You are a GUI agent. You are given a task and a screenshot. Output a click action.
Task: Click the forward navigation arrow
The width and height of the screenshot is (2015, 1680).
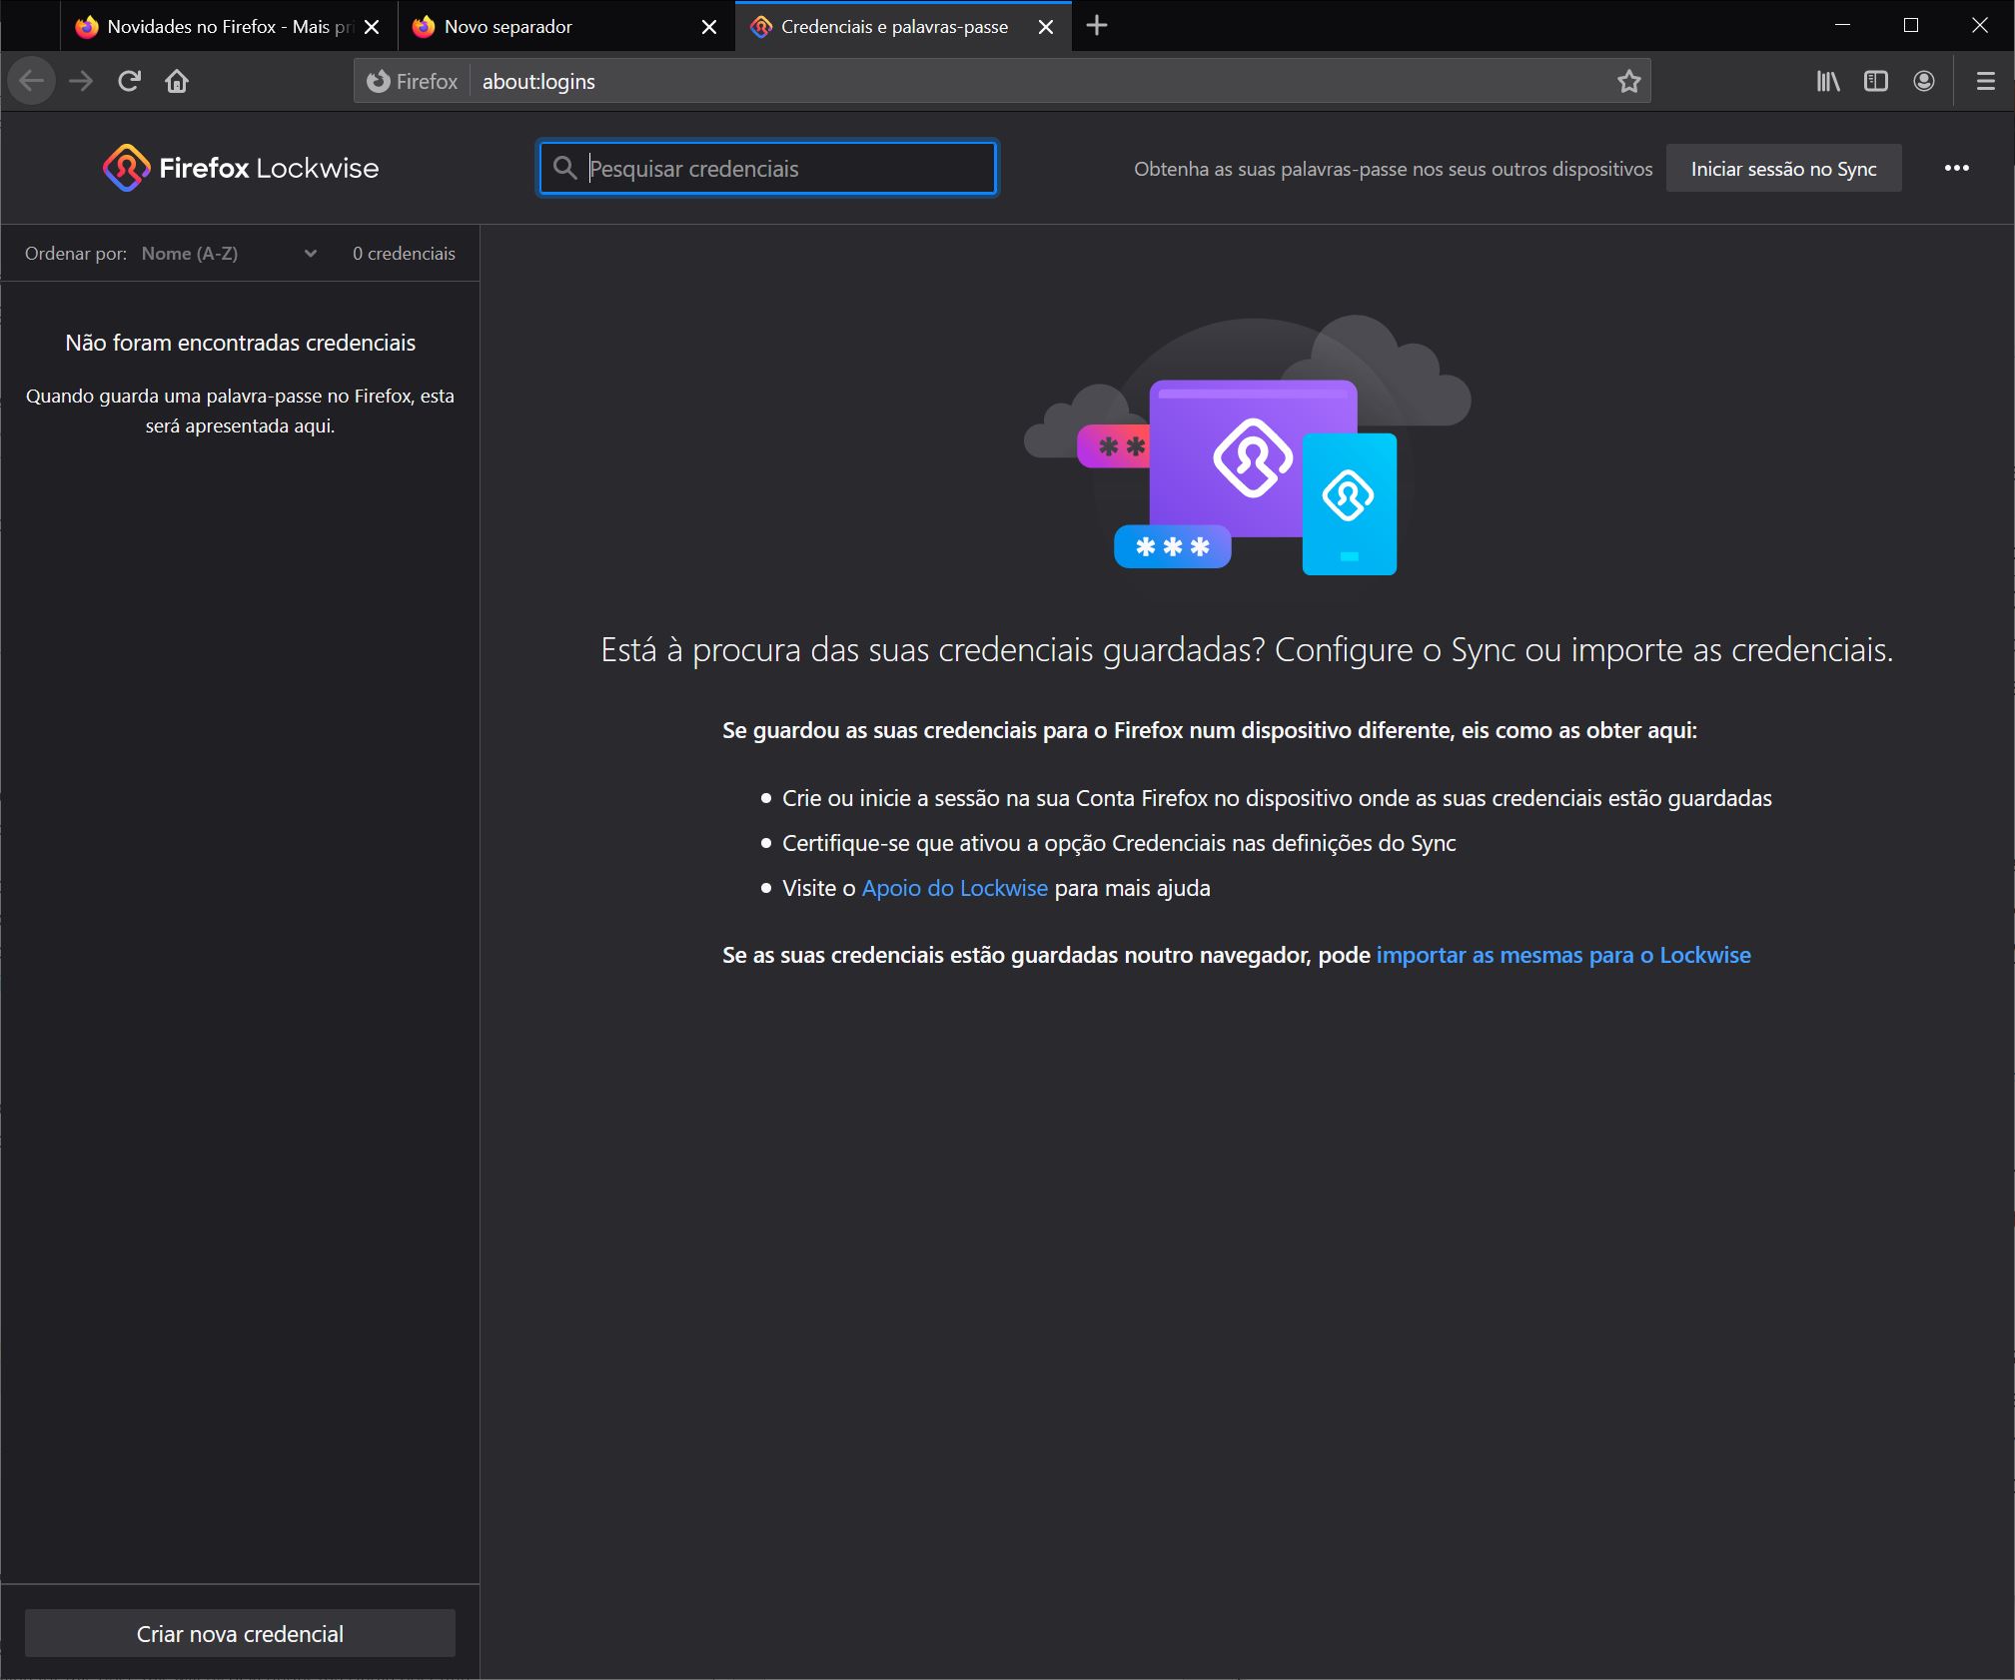pos(81,81)
